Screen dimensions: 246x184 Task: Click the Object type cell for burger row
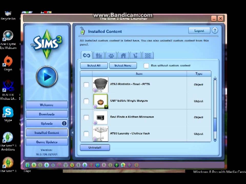pyautogui.click(x=198, y=101)
